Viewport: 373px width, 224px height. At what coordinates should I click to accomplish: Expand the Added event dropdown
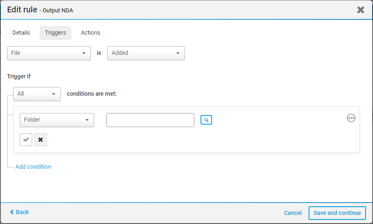(146, 53)
